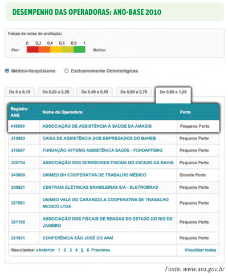Viewport: 228px width, 276px height.
Task: Click the Melhor legend label
Action: pyautogui.click(x=99, y=50)
